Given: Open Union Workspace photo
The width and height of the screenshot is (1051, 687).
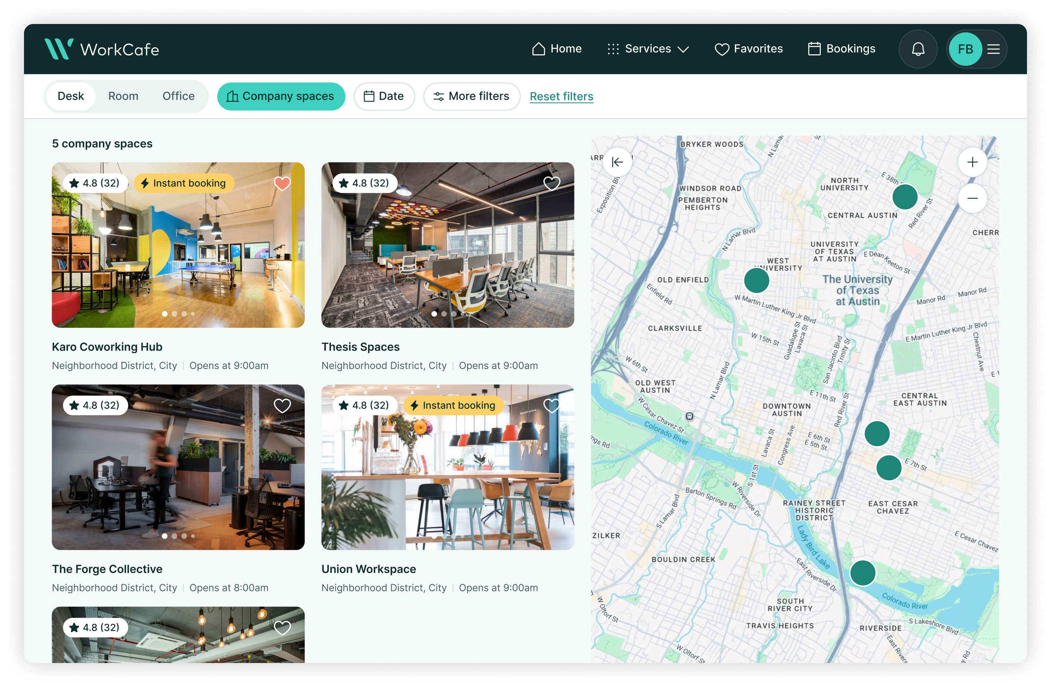Looking at the screenshot, I should (x=447, y=467).
